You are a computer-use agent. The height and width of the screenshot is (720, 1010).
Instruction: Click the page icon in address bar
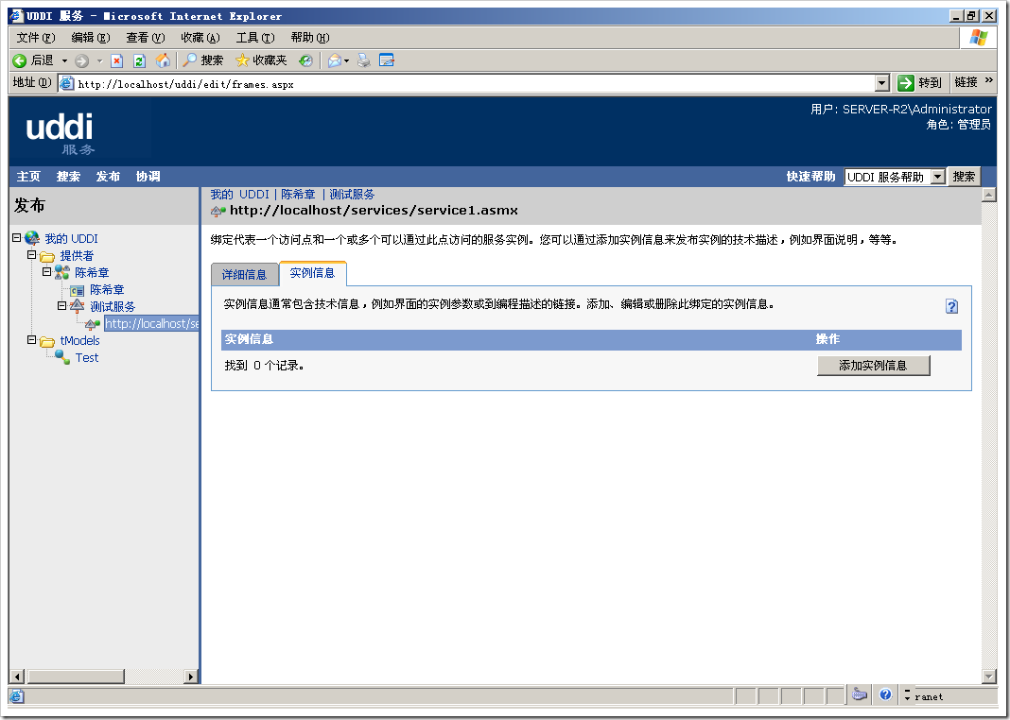66,83
